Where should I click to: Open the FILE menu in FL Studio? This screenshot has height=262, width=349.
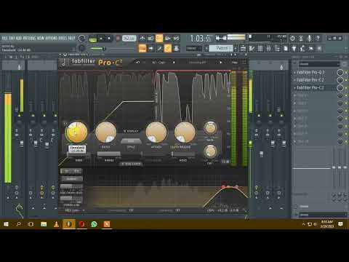4,39
